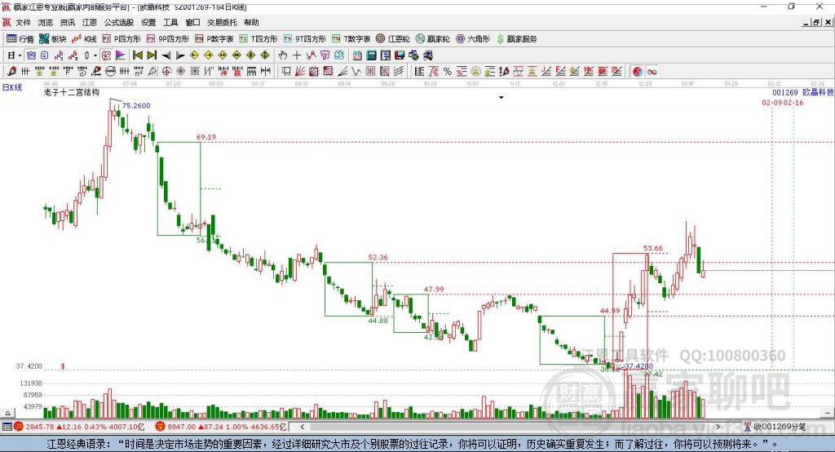Image resolution: width=835 pixels, height=452 pixels.
Task: Click the 69.19 level label
Action: pyautogui.click(x=206, y=137)
